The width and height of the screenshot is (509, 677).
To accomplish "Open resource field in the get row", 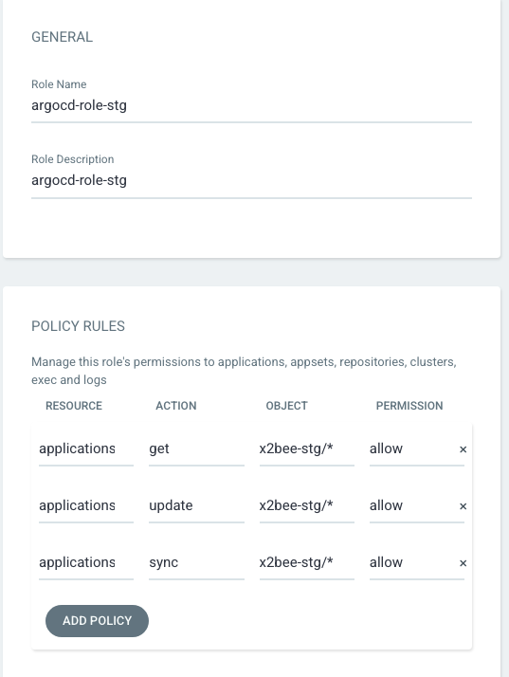I will pos(86,449).
